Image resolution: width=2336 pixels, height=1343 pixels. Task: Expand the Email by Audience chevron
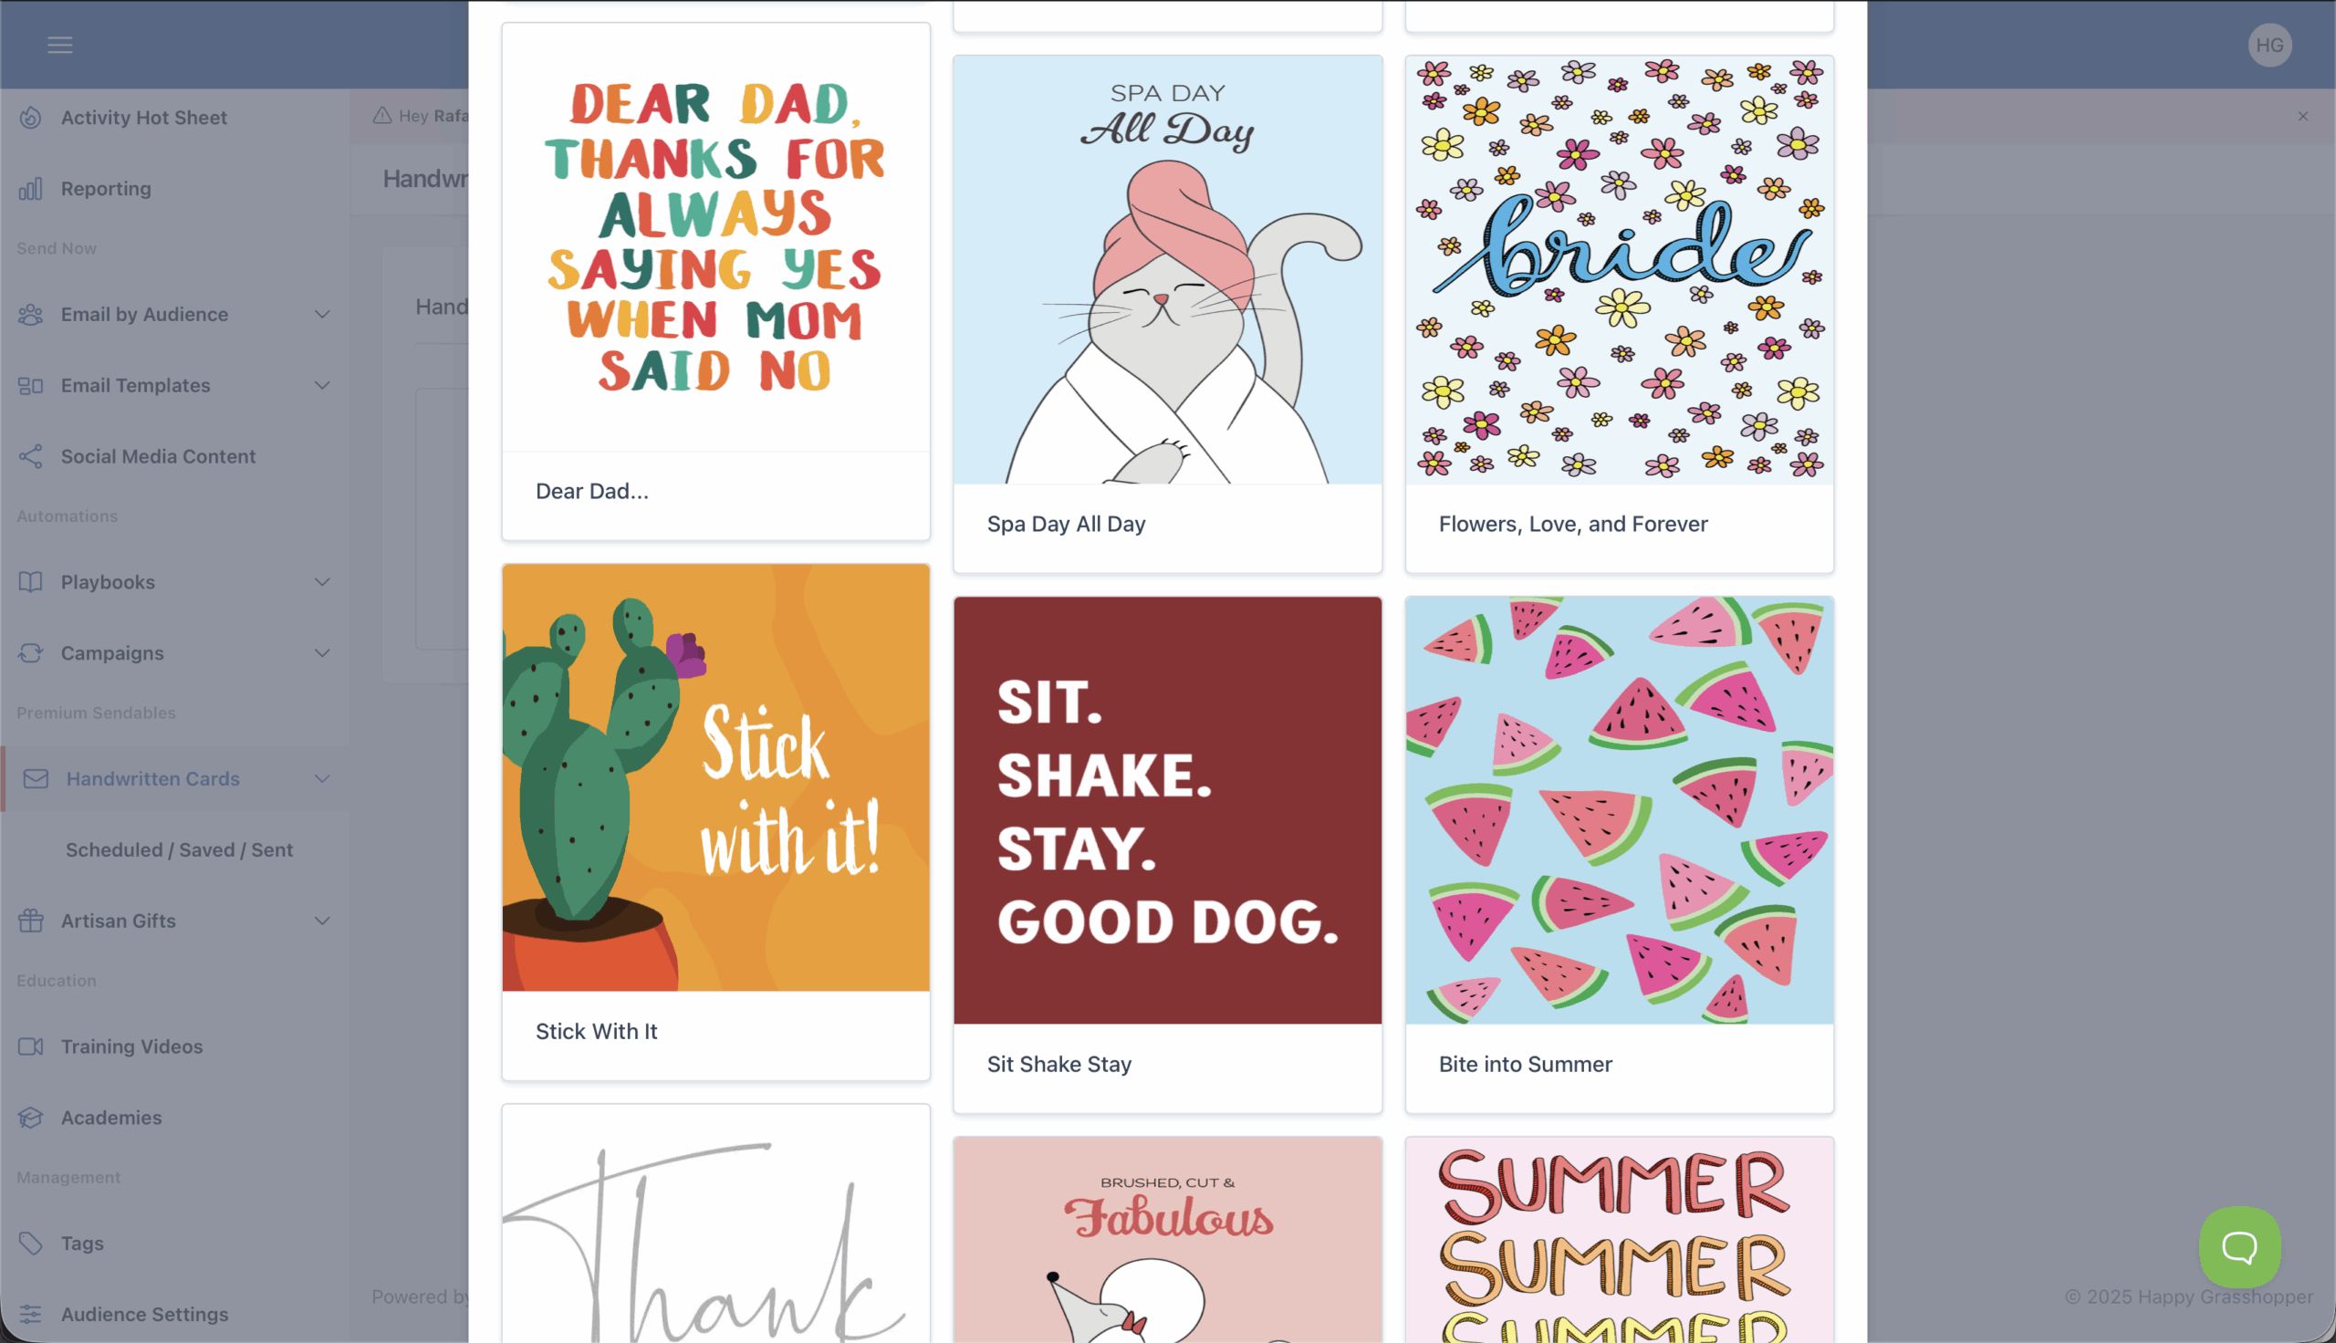coord(322,315)
